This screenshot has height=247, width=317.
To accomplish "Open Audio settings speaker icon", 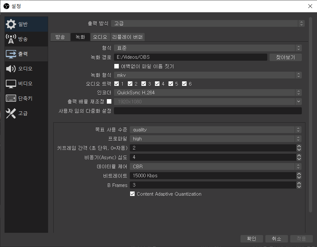I will [11, 69].
